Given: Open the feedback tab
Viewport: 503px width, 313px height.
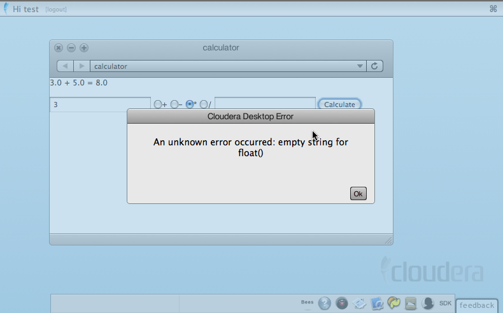Looking at the screenshot, I should coord(477,305).
